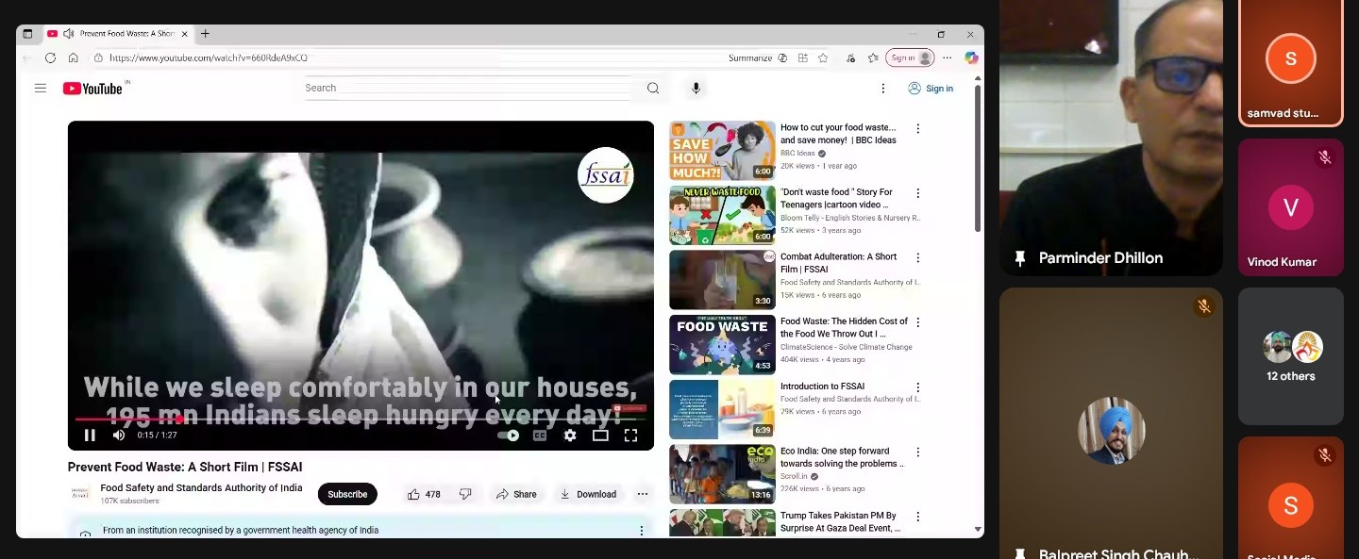Open the YouTube hamburger guide menu
The width and height of the screenshot is (1359, 559).
point(41,88)
